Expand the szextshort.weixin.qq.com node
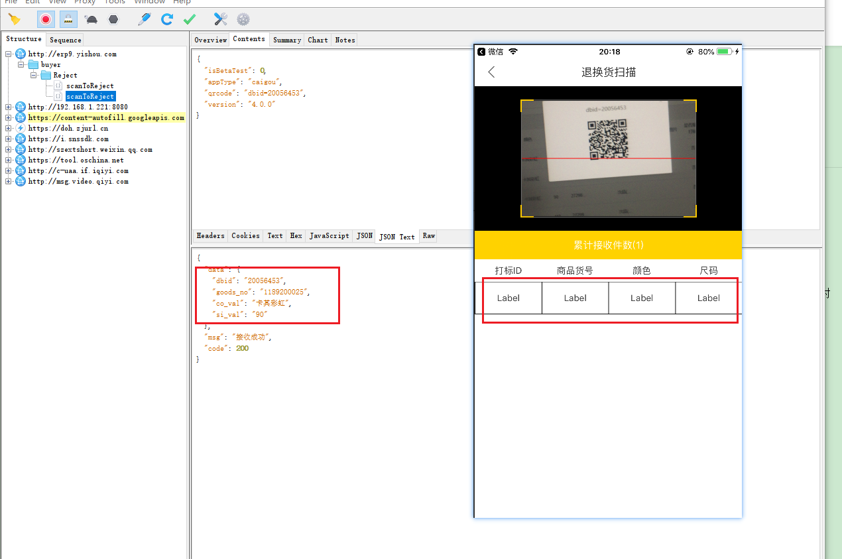 [x=8, y=150]
